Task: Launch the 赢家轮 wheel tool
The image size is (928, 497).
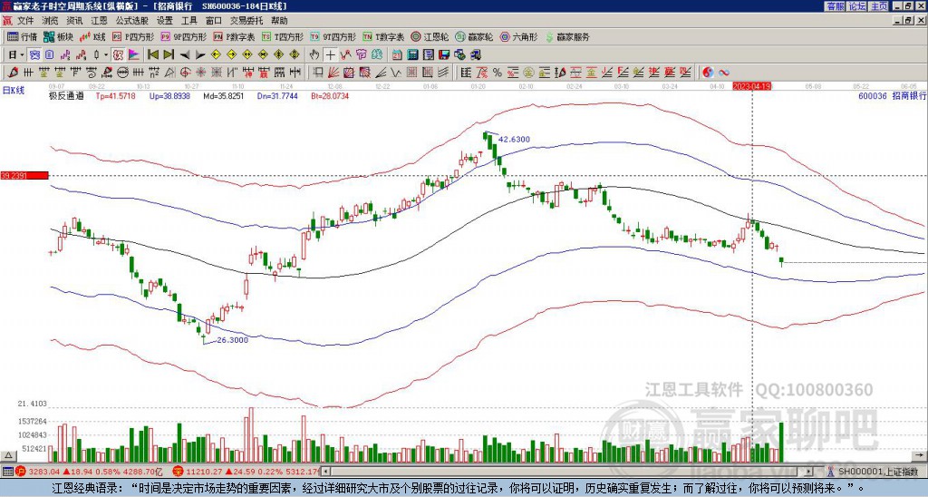Action: 474,36
